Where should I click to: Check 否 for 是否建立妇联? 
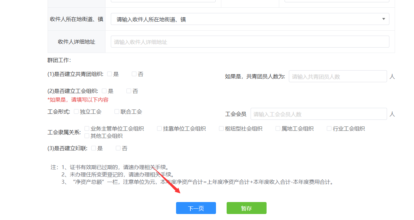point(118,148)
